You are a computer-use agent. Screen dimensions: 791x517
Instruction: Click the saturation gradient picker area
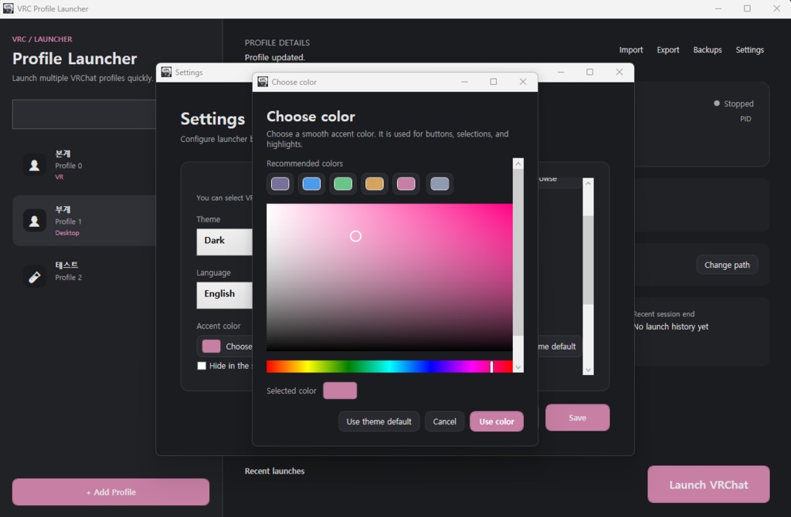click(389, 277)
